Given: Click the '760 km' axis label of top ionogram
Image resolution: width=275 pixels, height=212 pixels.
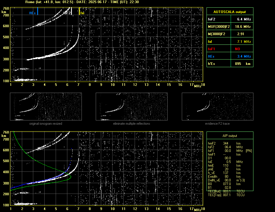Looking at the screenshot, I should 6,10.
